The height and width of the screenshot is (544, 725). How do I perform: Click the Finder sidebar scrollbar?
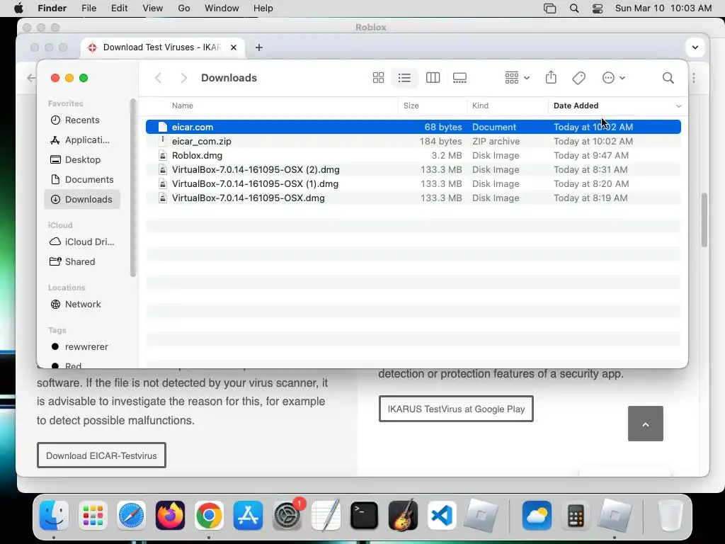(133, 187)
